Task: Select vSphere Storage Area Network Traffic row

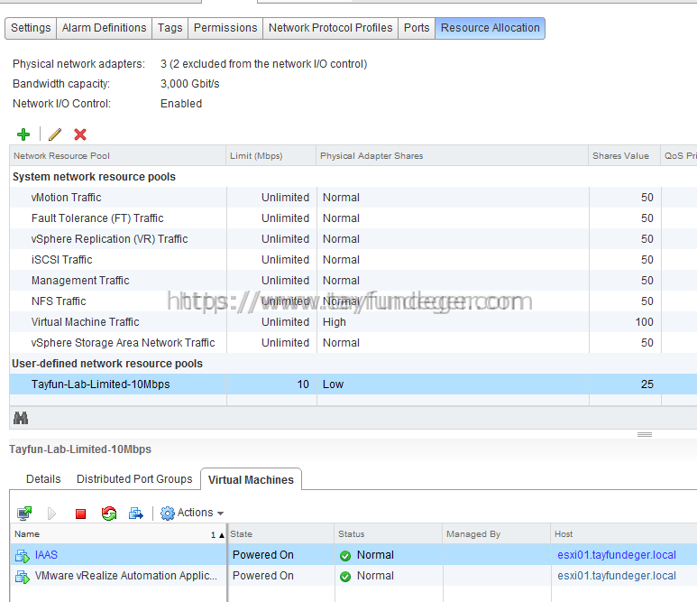Action: click(x=353, y=343)
